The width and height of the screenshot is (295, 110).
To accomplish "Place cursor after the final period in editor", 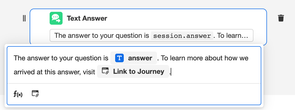I will click(171, 72).
